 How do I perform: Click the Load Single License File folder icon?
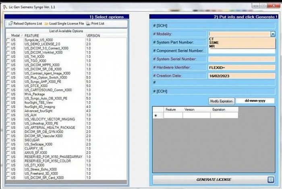pos(46,23)
